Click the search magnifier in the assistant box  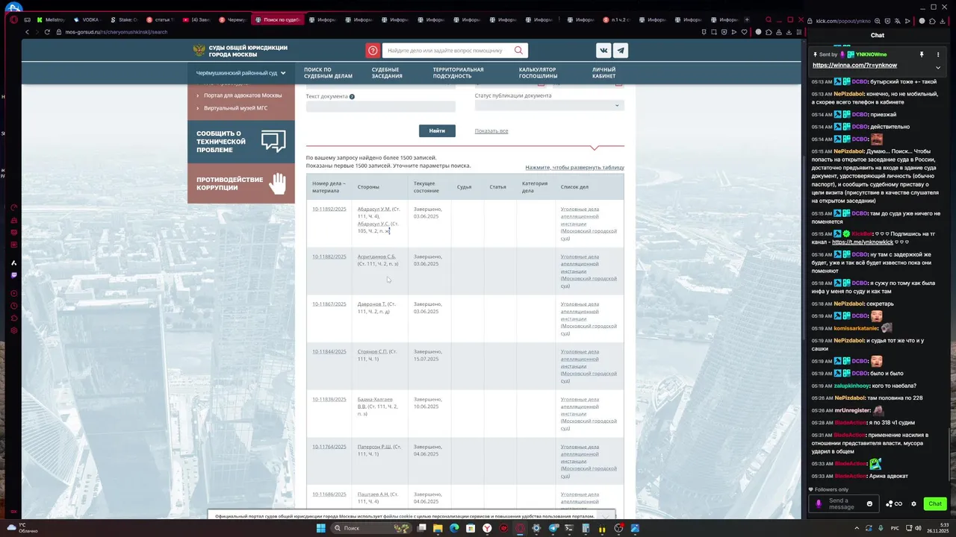coord(518,51)
